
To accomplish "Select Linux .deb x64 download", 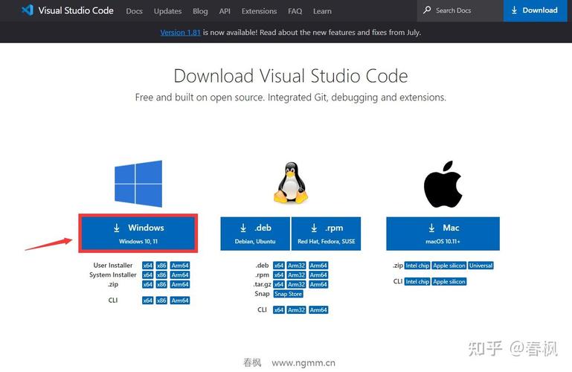I will (279, 266).
